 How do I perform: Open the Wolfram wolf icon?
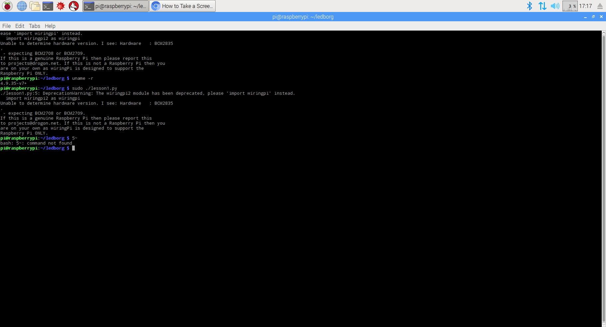click(74, 6)
